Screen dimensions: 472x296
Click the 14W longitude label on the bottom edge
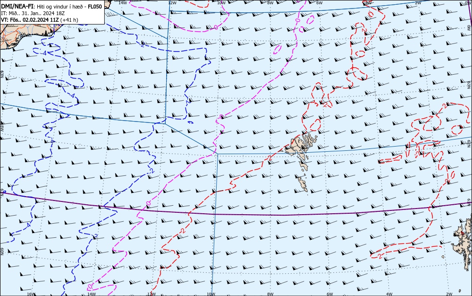91,294
